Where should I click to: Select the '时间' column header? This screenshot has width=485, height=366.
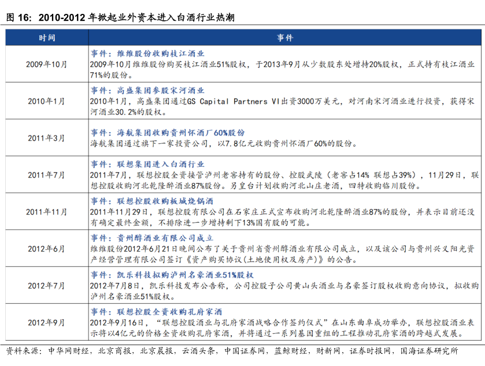click(x=47, y=38)
